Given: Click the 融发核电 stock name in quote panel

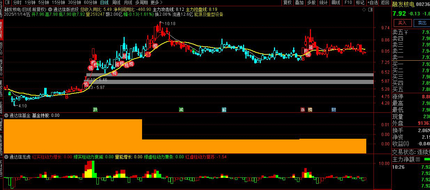Looking at the screenshot, I should (x=403, y=4).
